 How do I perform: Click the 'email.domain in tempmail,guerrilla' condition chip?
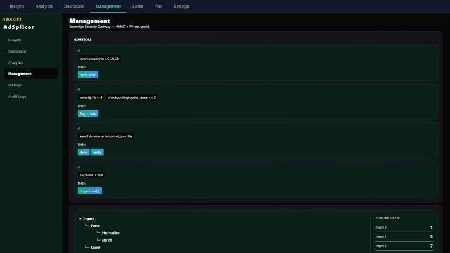coord(105,136)
